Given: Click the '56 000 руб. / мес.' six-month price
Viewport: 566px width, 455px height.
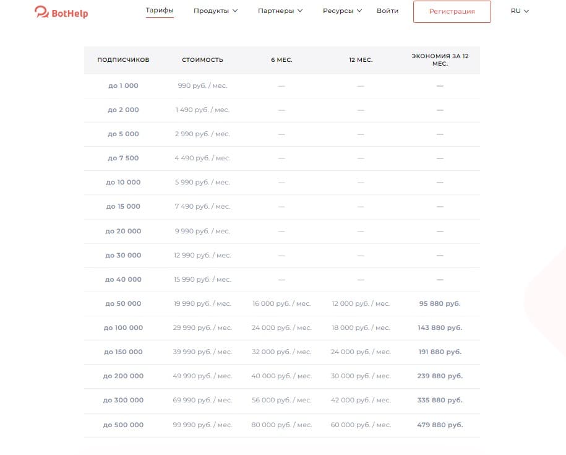Looking at the screenshot, I should 281,401.
